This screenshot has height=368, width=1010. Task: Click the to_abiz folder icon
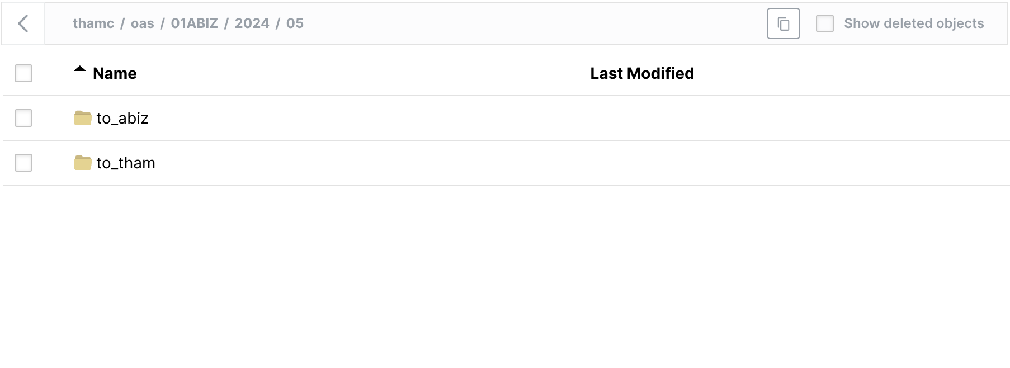coord(83,118)
